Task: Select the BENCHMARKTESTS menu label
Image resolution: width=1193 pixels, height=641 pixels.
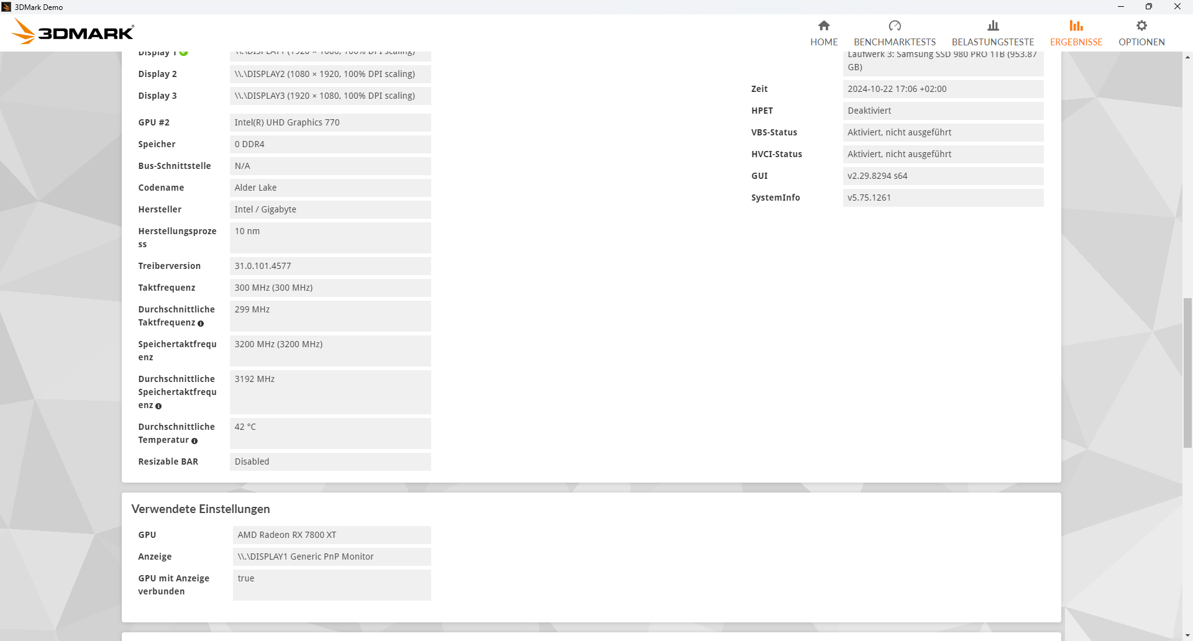Action: pos(895,42)
